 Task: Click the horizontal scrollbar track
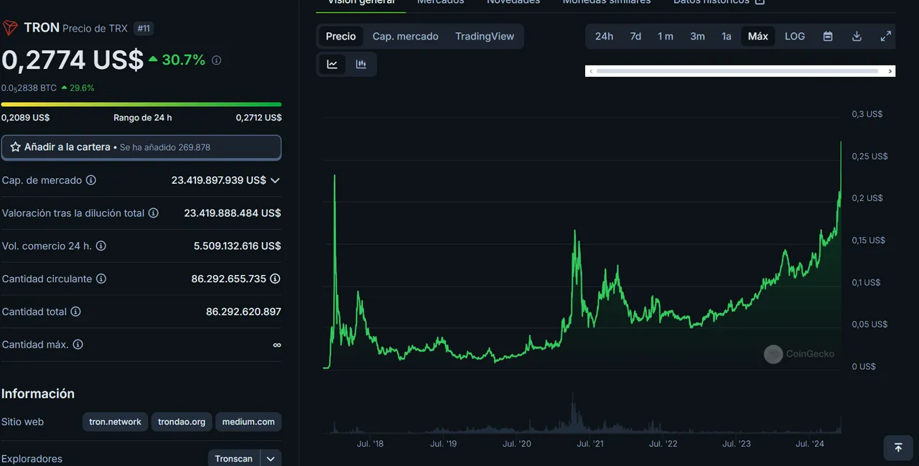pos(737,71)
